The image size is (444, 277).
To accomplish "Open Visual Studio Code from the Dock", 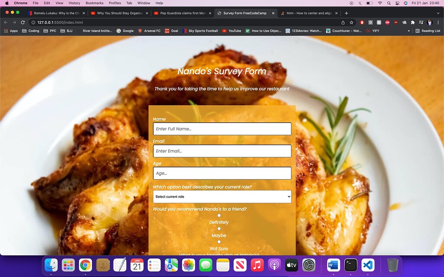I will coord(368,265).
